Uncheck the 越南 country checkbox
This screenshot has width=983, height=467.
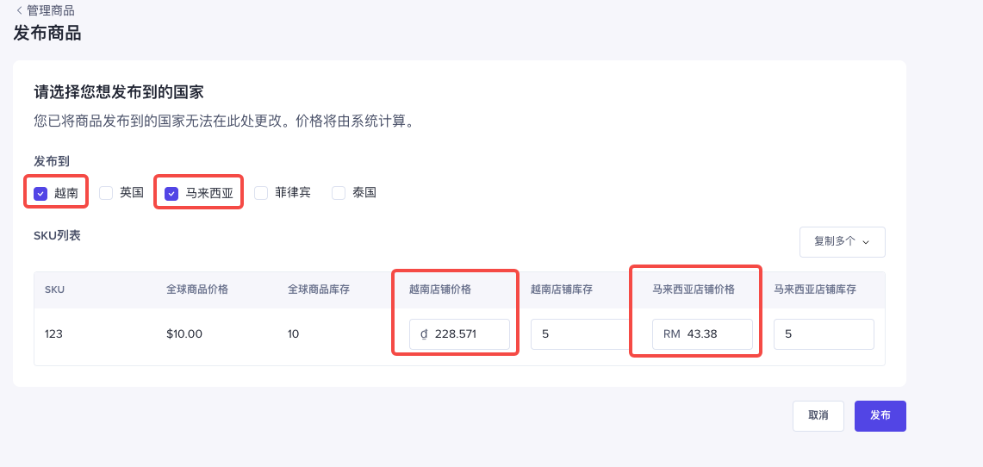click(x=40, y=194)
